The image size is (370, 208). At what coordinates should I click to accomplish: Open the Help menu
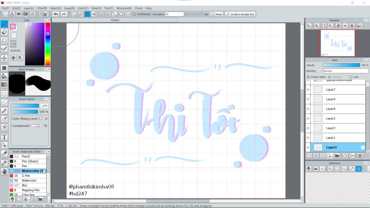pyautogui.click(x=149, y=8)
